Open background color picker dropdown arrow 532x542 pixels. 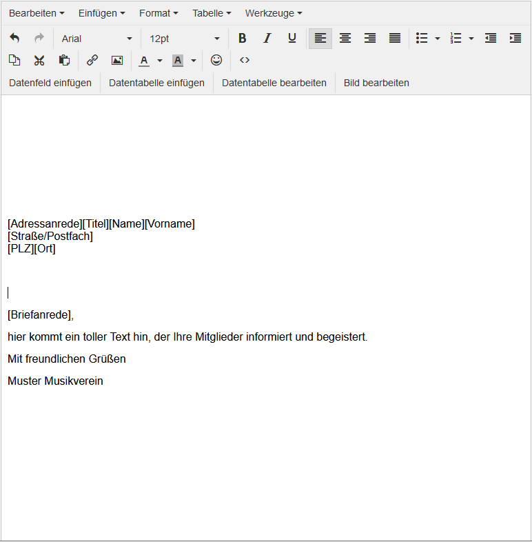pos(194,60)
